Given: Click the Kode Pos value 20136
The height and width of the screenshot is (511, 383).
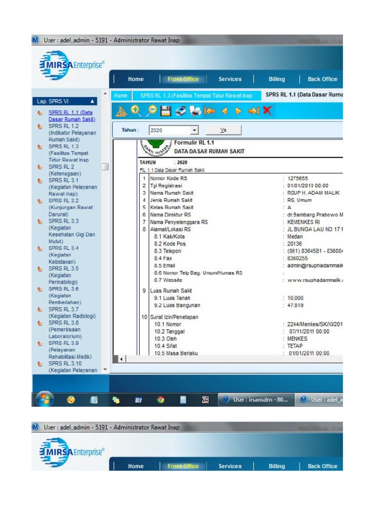Looking at the screenshot, I should coord(294,244).
